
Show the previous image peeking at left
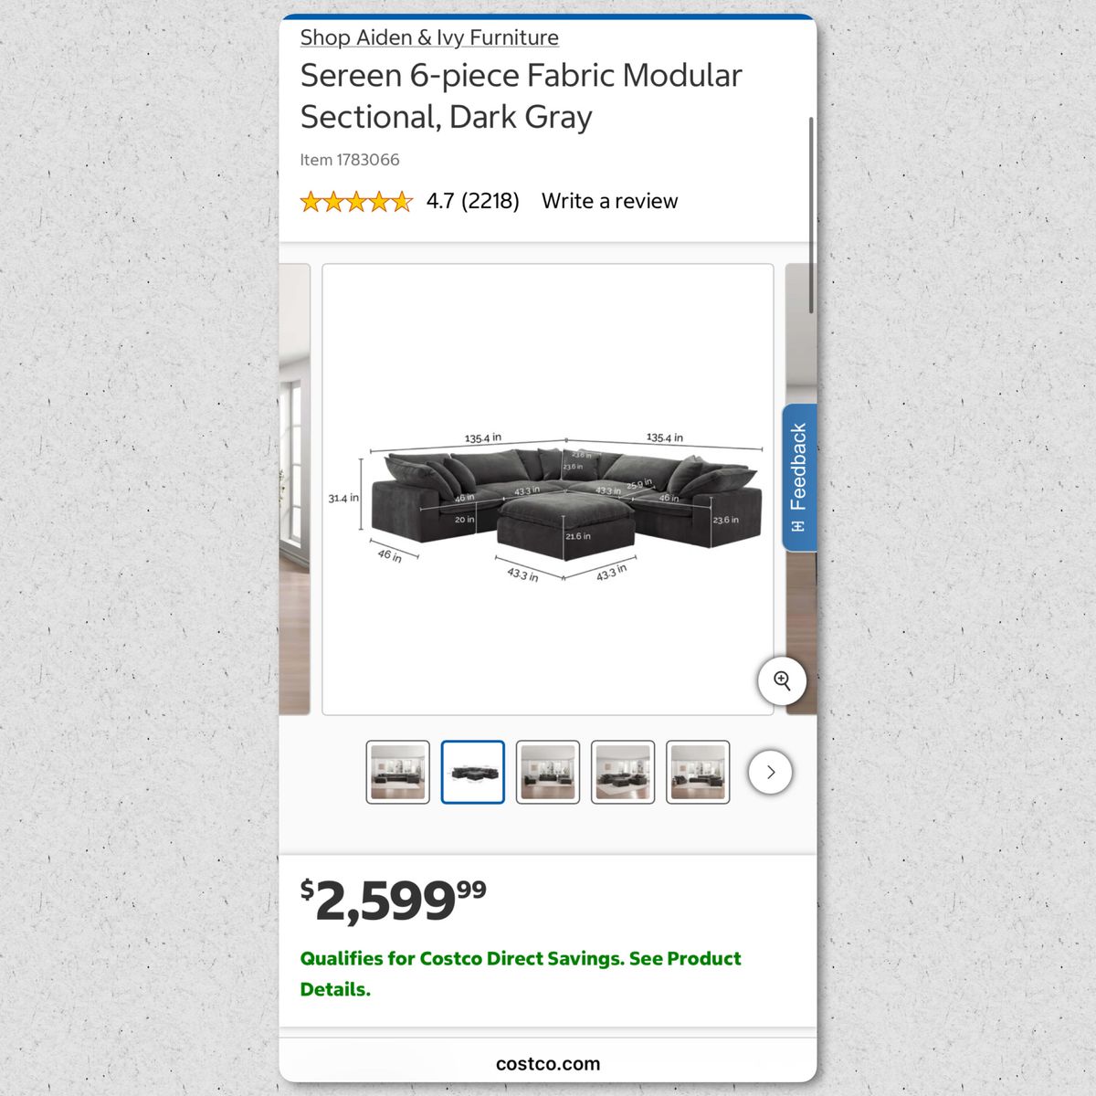pos(294,490)
